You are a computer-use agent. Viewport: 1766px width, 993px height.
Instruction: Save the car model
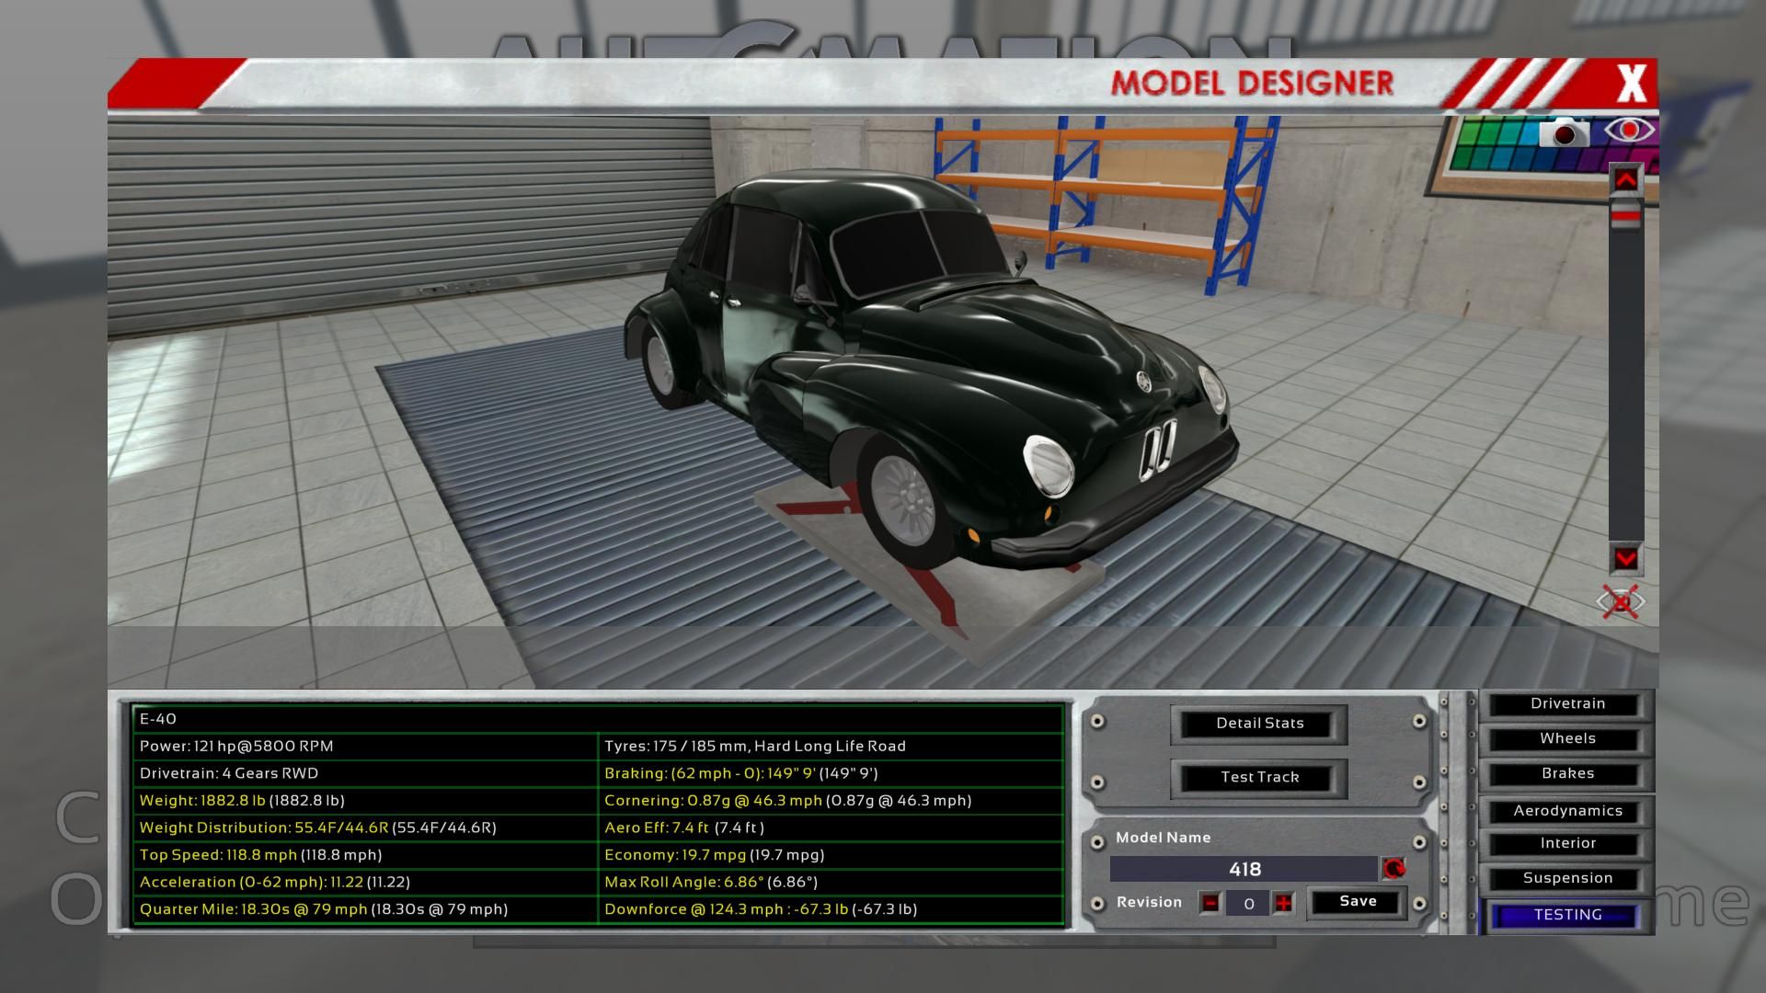point(1357,902)
